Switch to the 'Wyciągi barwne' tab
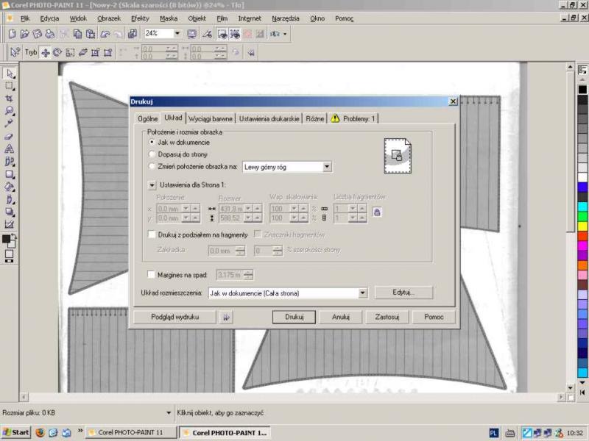 (211, 118)
